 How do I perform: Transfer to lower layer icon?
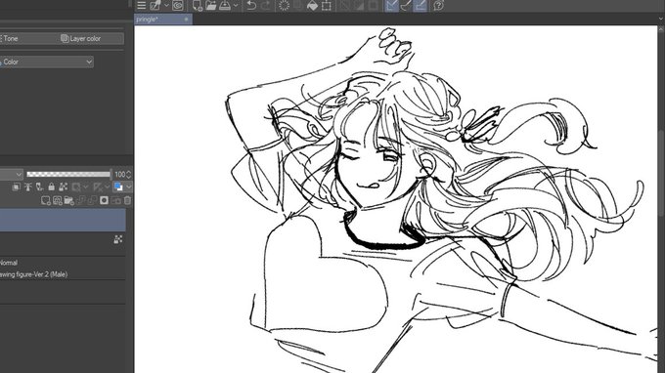pos(80,201)
